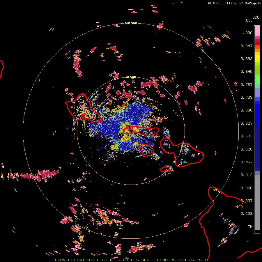
Task: Pick the light pink top color bar segment
Action: (x=257, y=31)
